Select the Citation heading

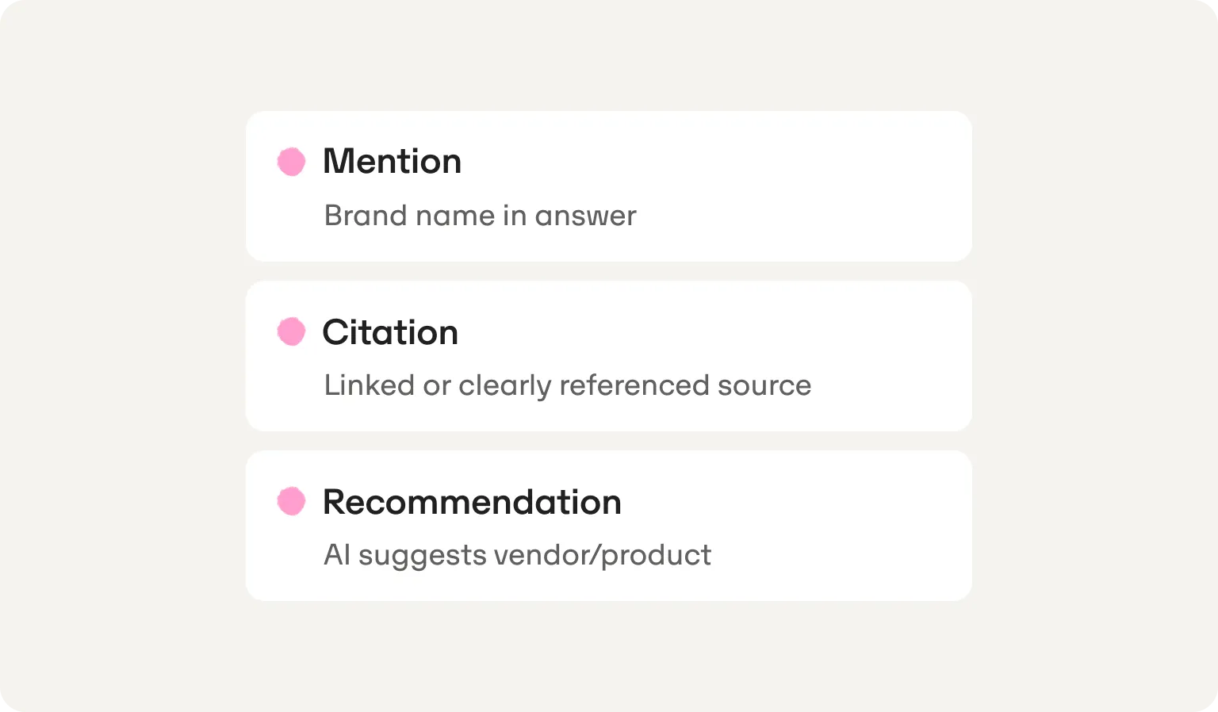click(x=390, y=332)
